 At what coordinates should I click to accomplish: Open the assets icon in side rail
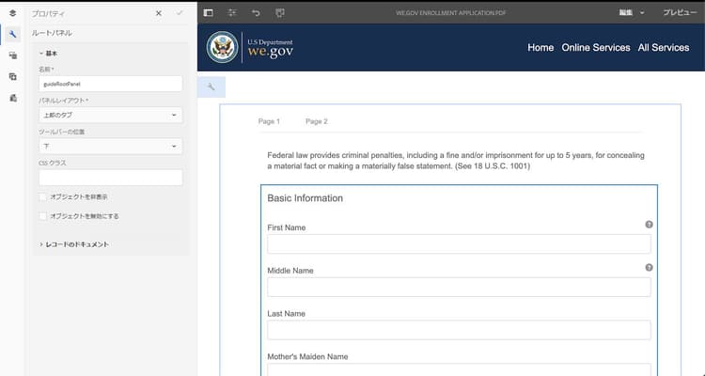(12, 76)
